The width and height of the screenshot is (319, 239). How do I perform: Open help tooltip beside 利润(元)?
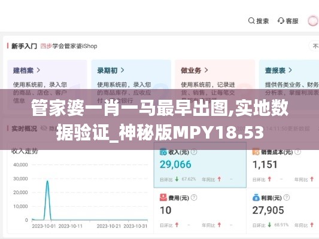pyautogui.click(x=287, y=197)
